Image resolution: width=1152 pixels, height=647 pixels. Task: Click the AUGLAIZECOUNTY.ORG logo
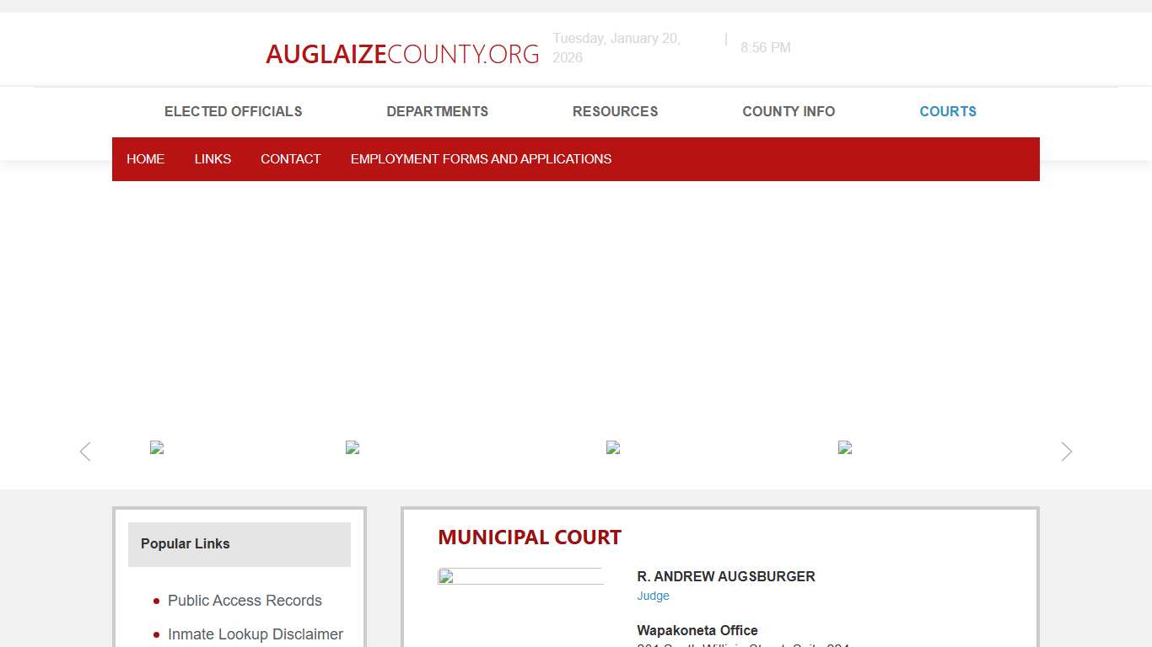[402, 53]
